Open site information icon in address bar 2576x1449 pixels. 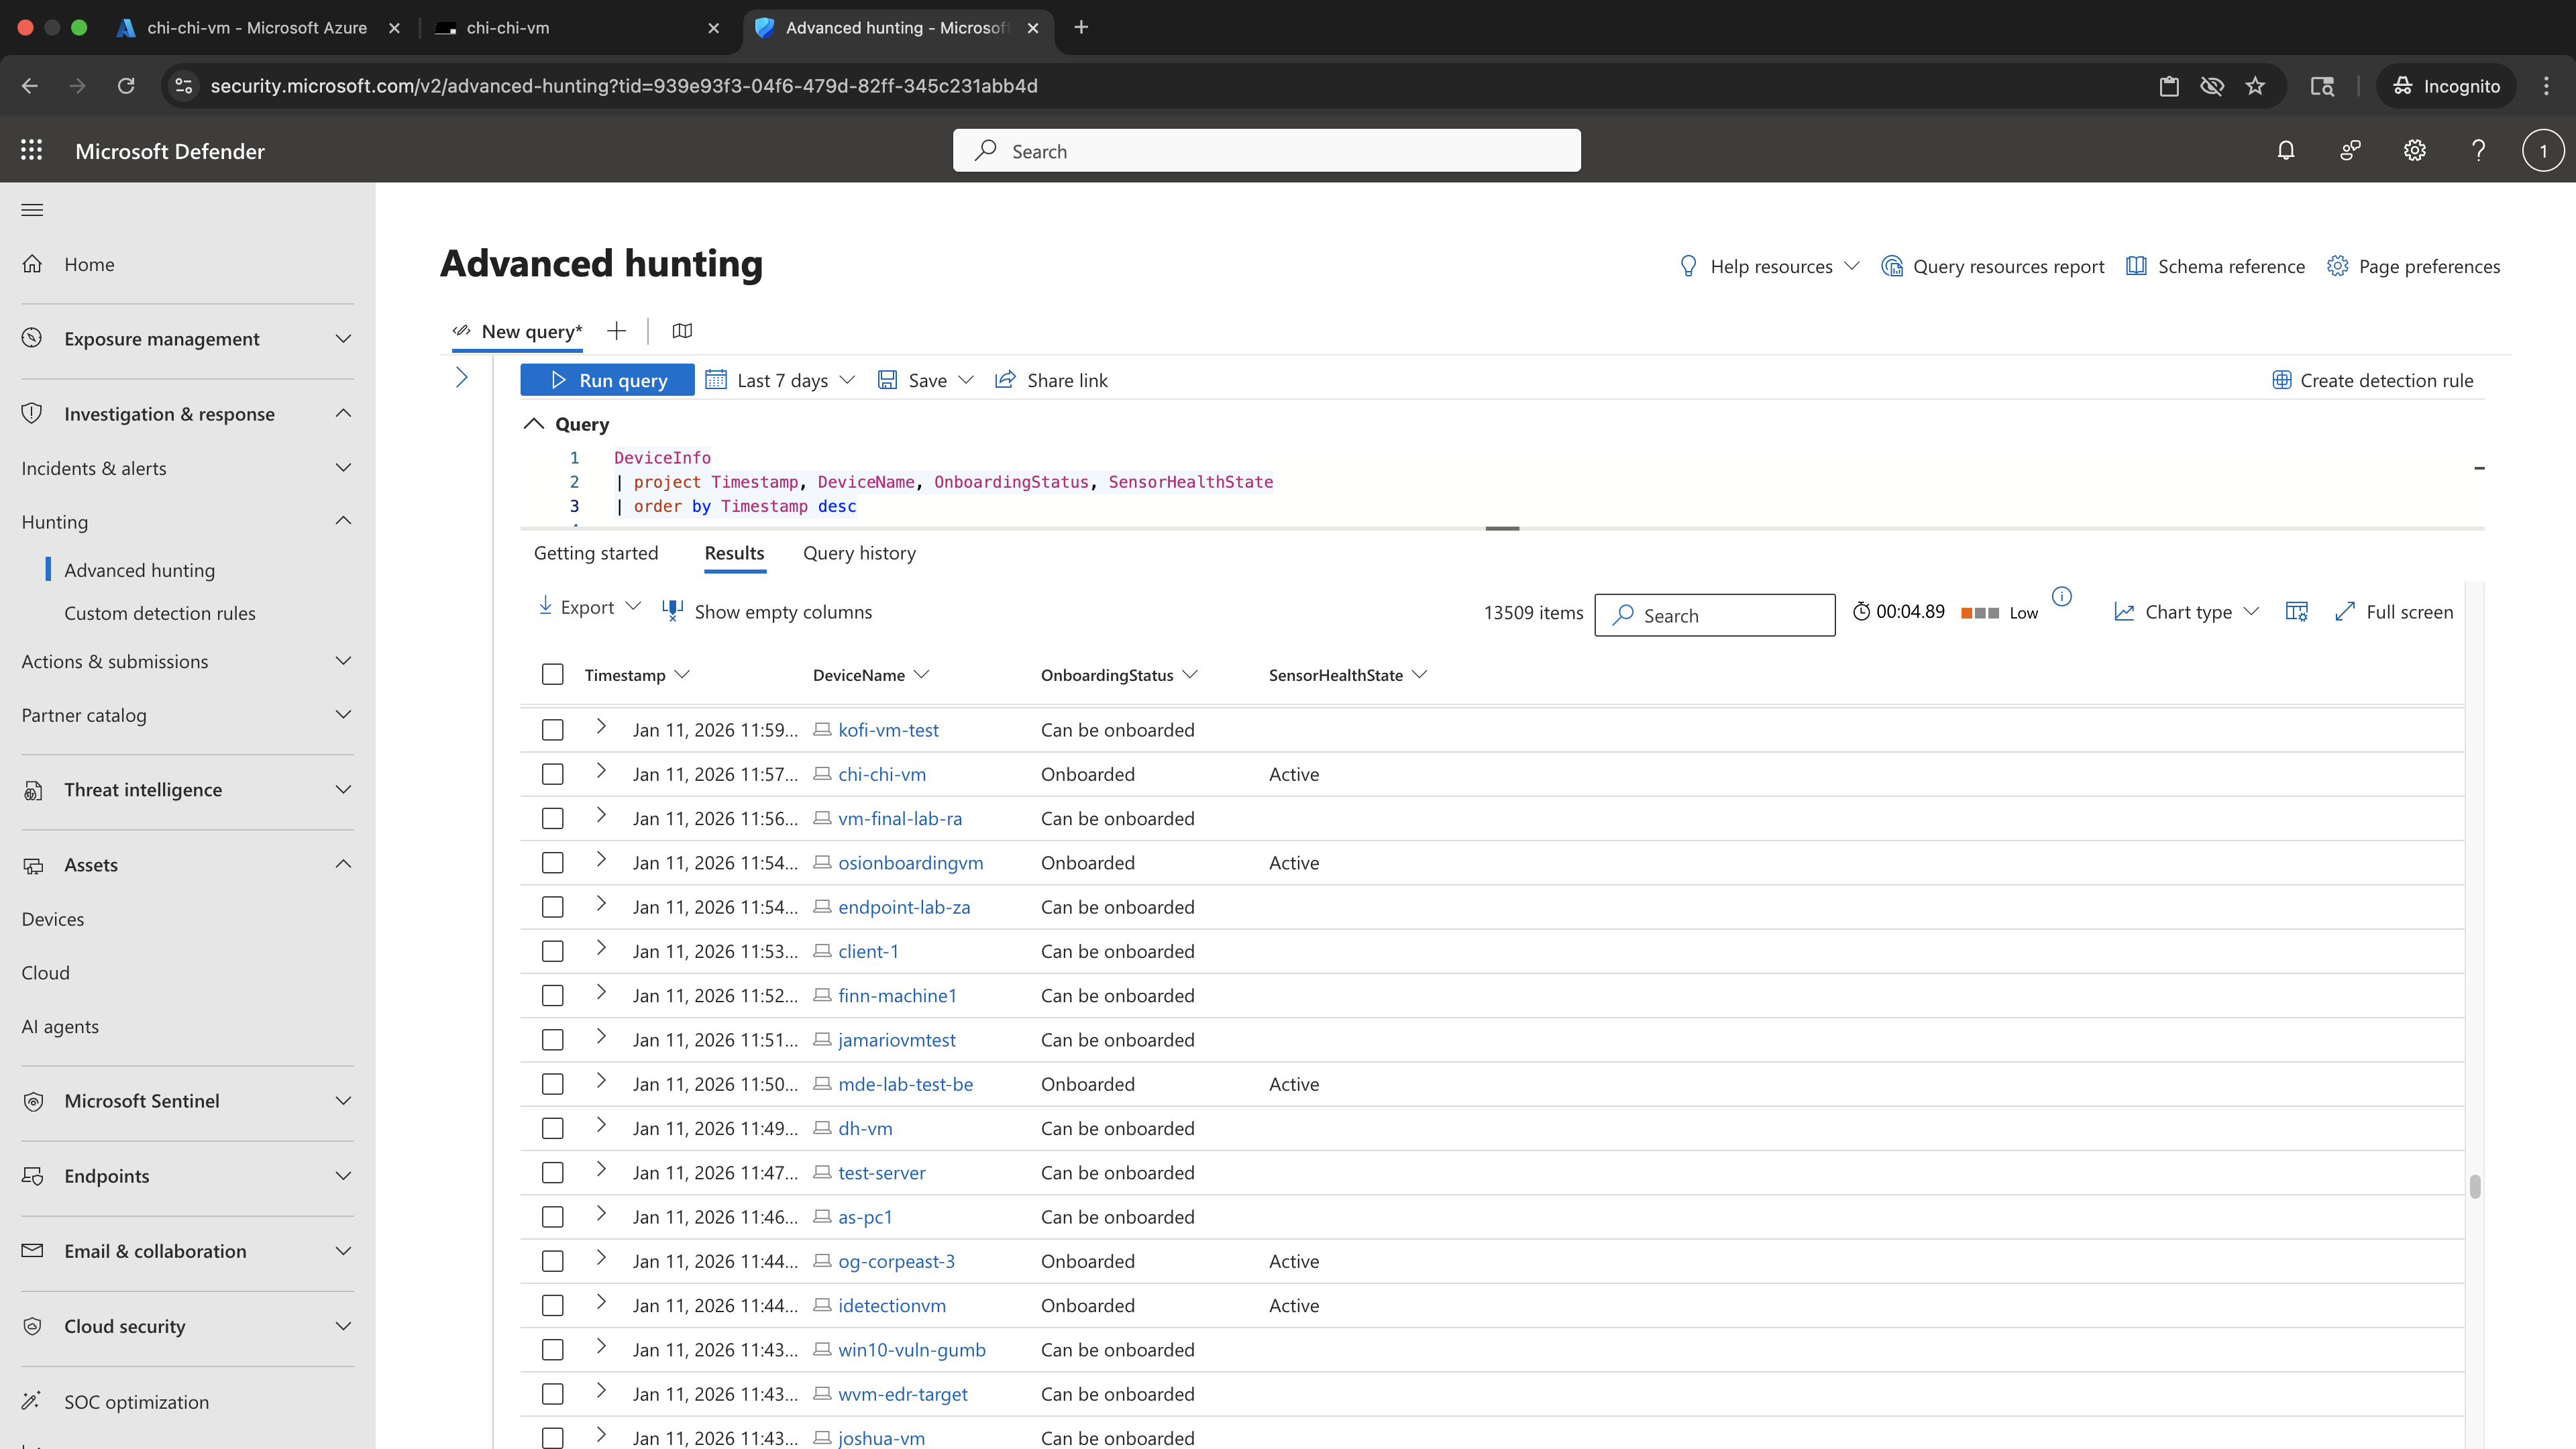pos(184,86)
